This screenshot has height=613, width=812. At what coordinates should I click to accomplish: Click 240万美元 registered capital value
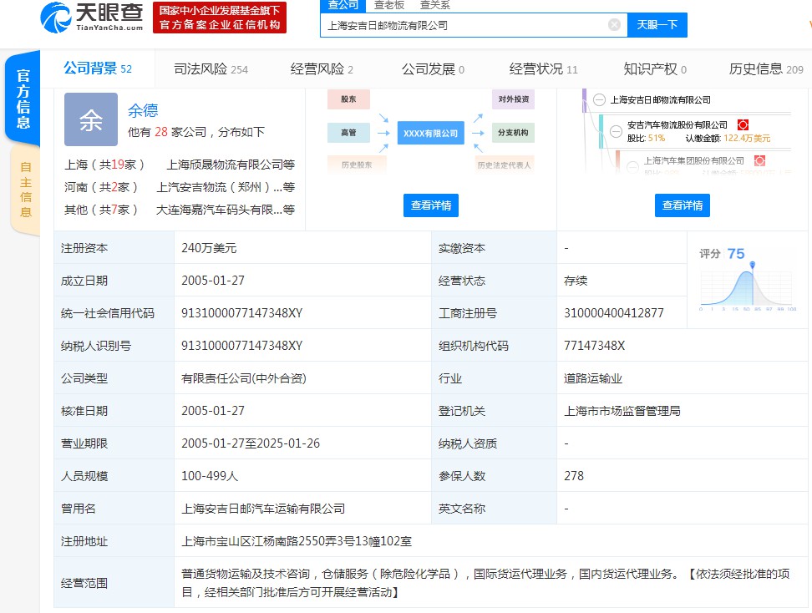[x=209, y=248]
